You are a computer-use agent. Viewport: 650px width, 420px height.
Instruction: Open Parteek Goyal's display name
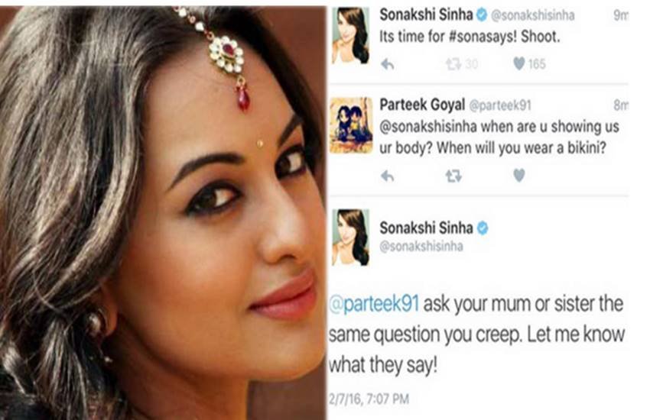point(422,105)
